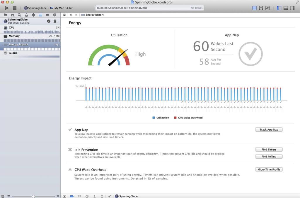Viewport: 300px width, 198px height.
Task: Open the Find navigator magnifier icon
Action: [x=19, y=15]
